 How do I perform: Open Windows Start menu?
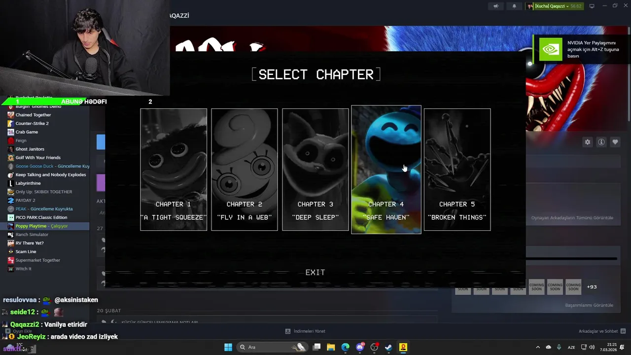coord(228,347)
